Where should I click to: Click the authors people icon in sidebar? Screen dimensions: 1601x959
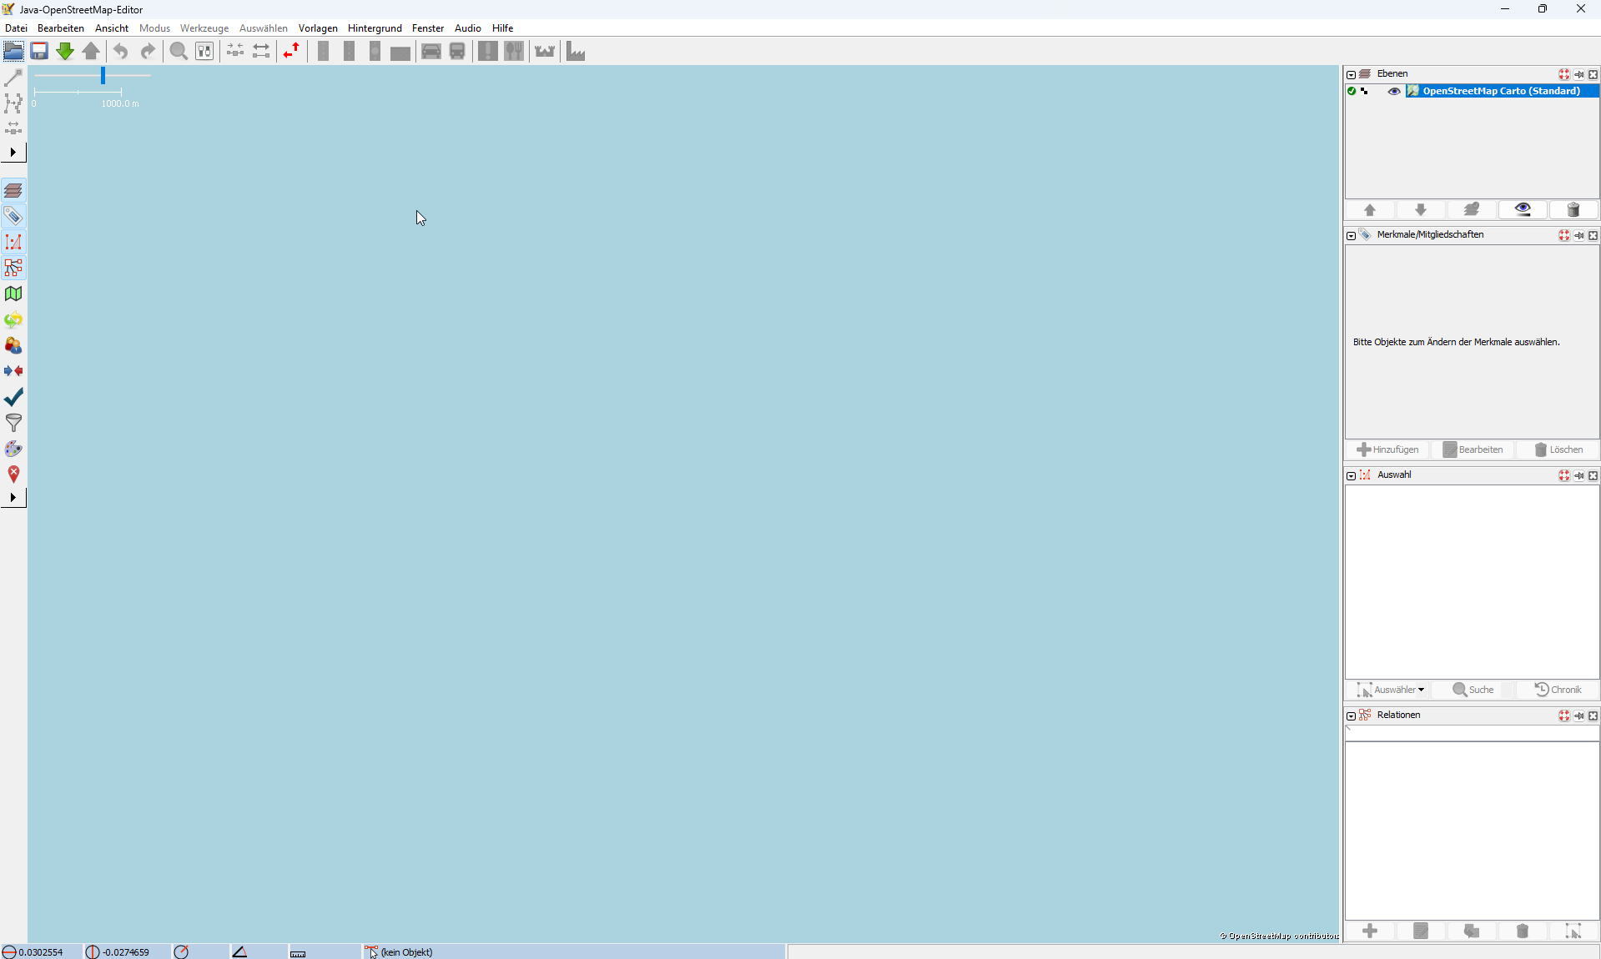[13, 345]
